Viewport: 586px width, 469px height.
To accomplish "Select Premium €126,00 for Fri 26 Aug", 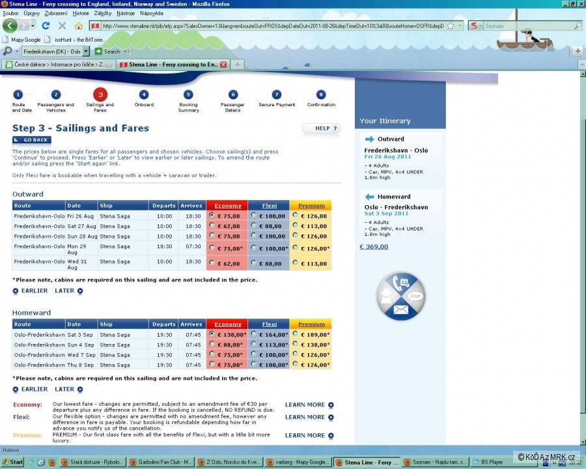I will pos(295,215).
